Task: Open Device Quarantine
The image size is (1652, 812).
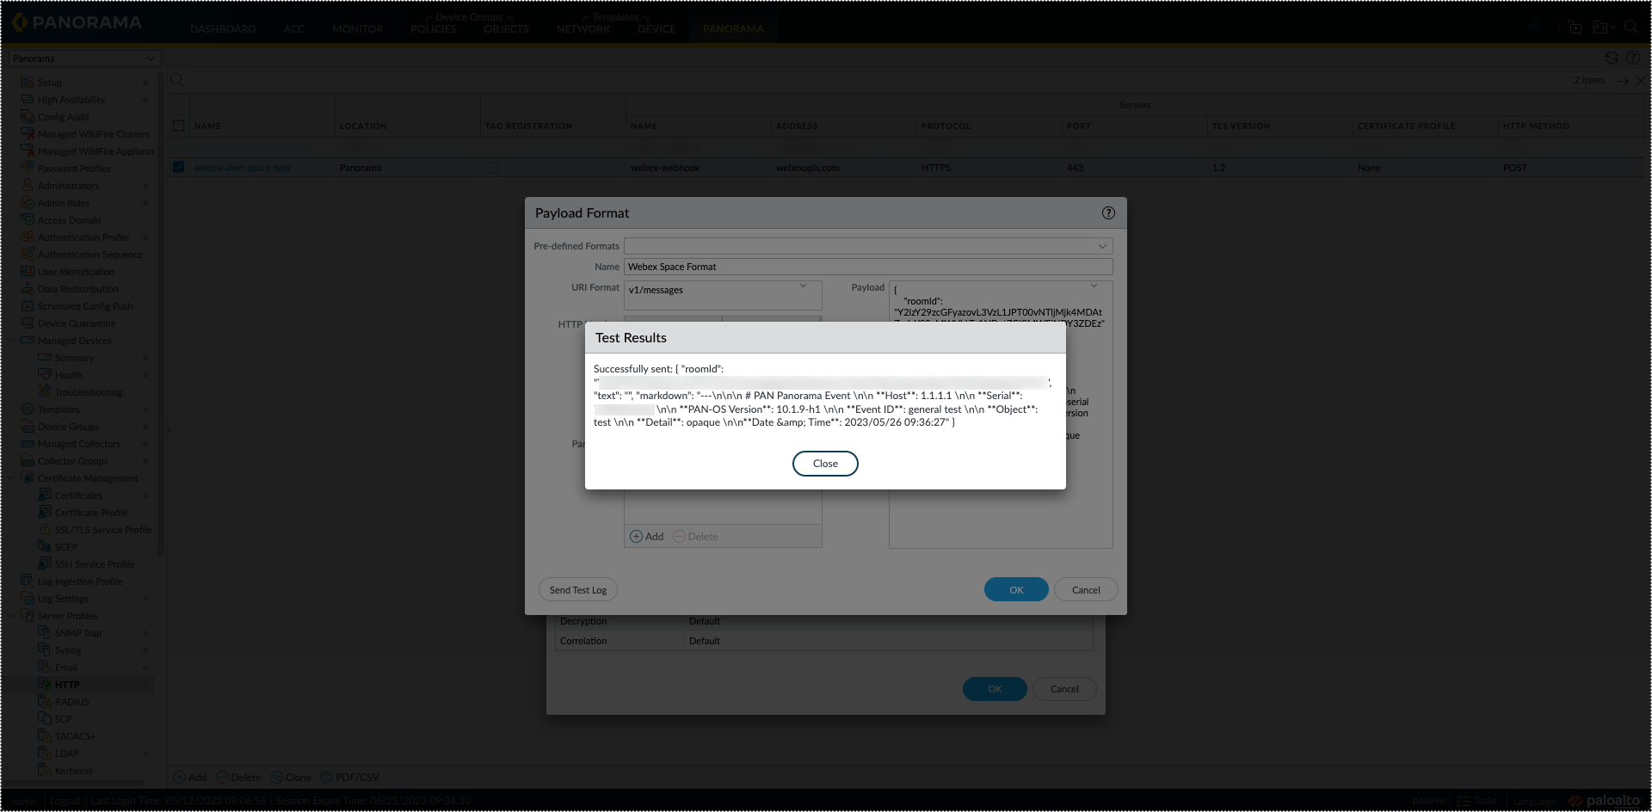Action: coord(77,323)
